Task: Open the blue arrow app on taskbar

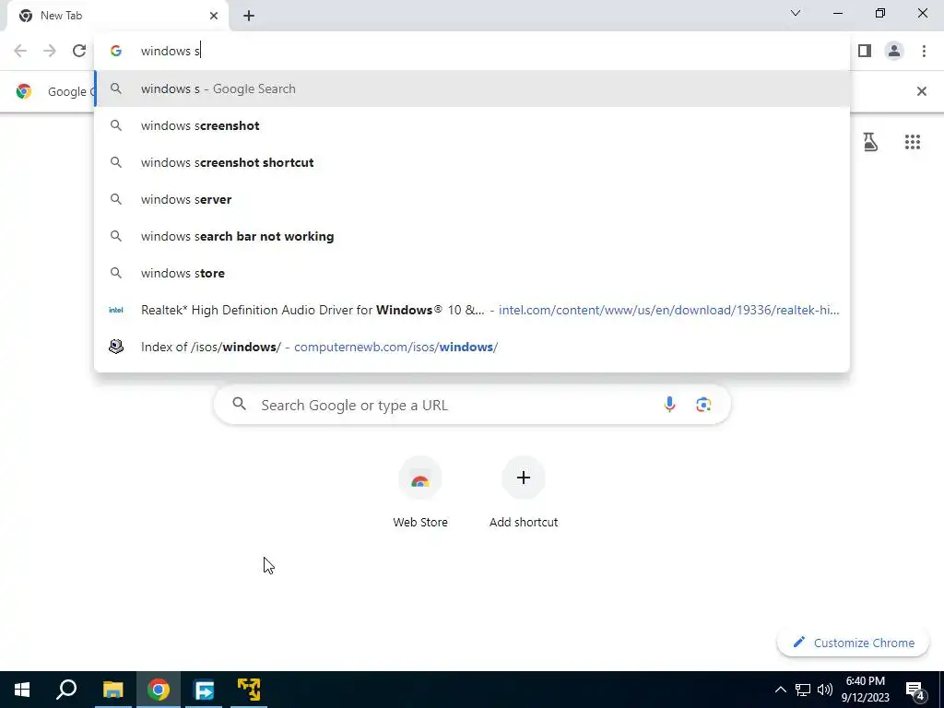Action: (x=204, y=690)
